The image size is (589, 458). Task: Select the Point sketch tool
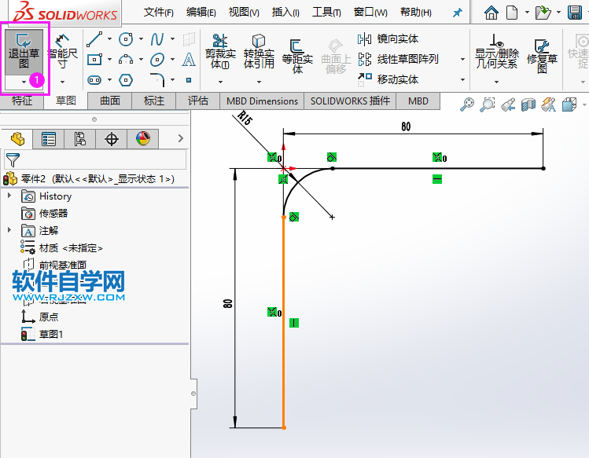(x=189, y=80)
